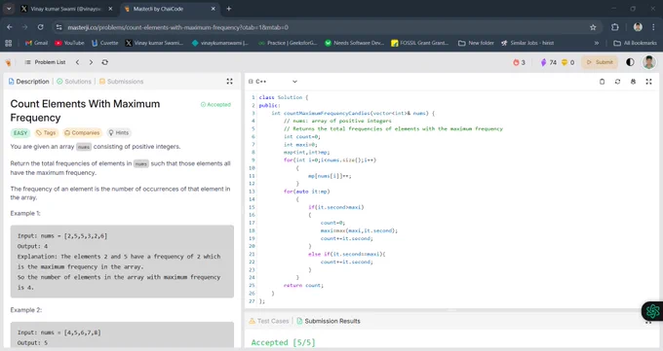
Task: Open the ChatGPT floating widget
Action: click(x=652, y=311)
